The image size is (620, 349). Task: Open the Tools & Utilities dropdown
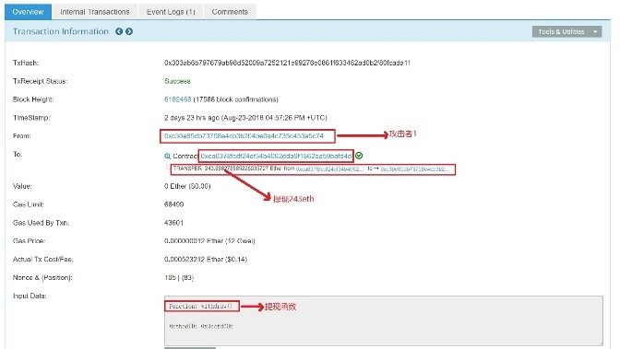click(567, 31)
